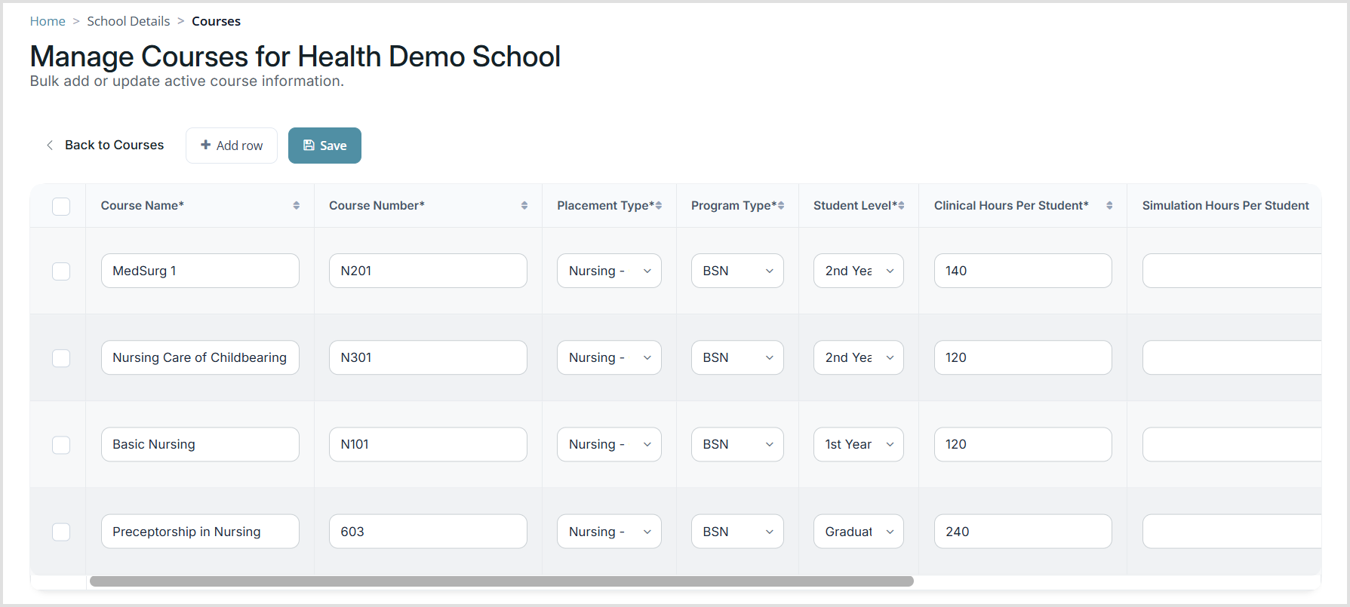
Task: Sort Clinical Hours Per Student column
Action: (x=1109, y=206)
